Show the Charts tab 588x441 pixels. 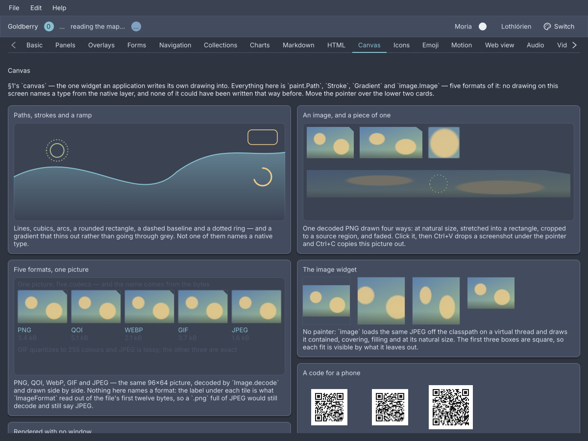point(260,45)
